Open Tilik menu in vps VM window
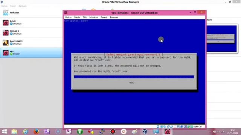The width and height of the screenshot is (241, 135). coord(85,17)
